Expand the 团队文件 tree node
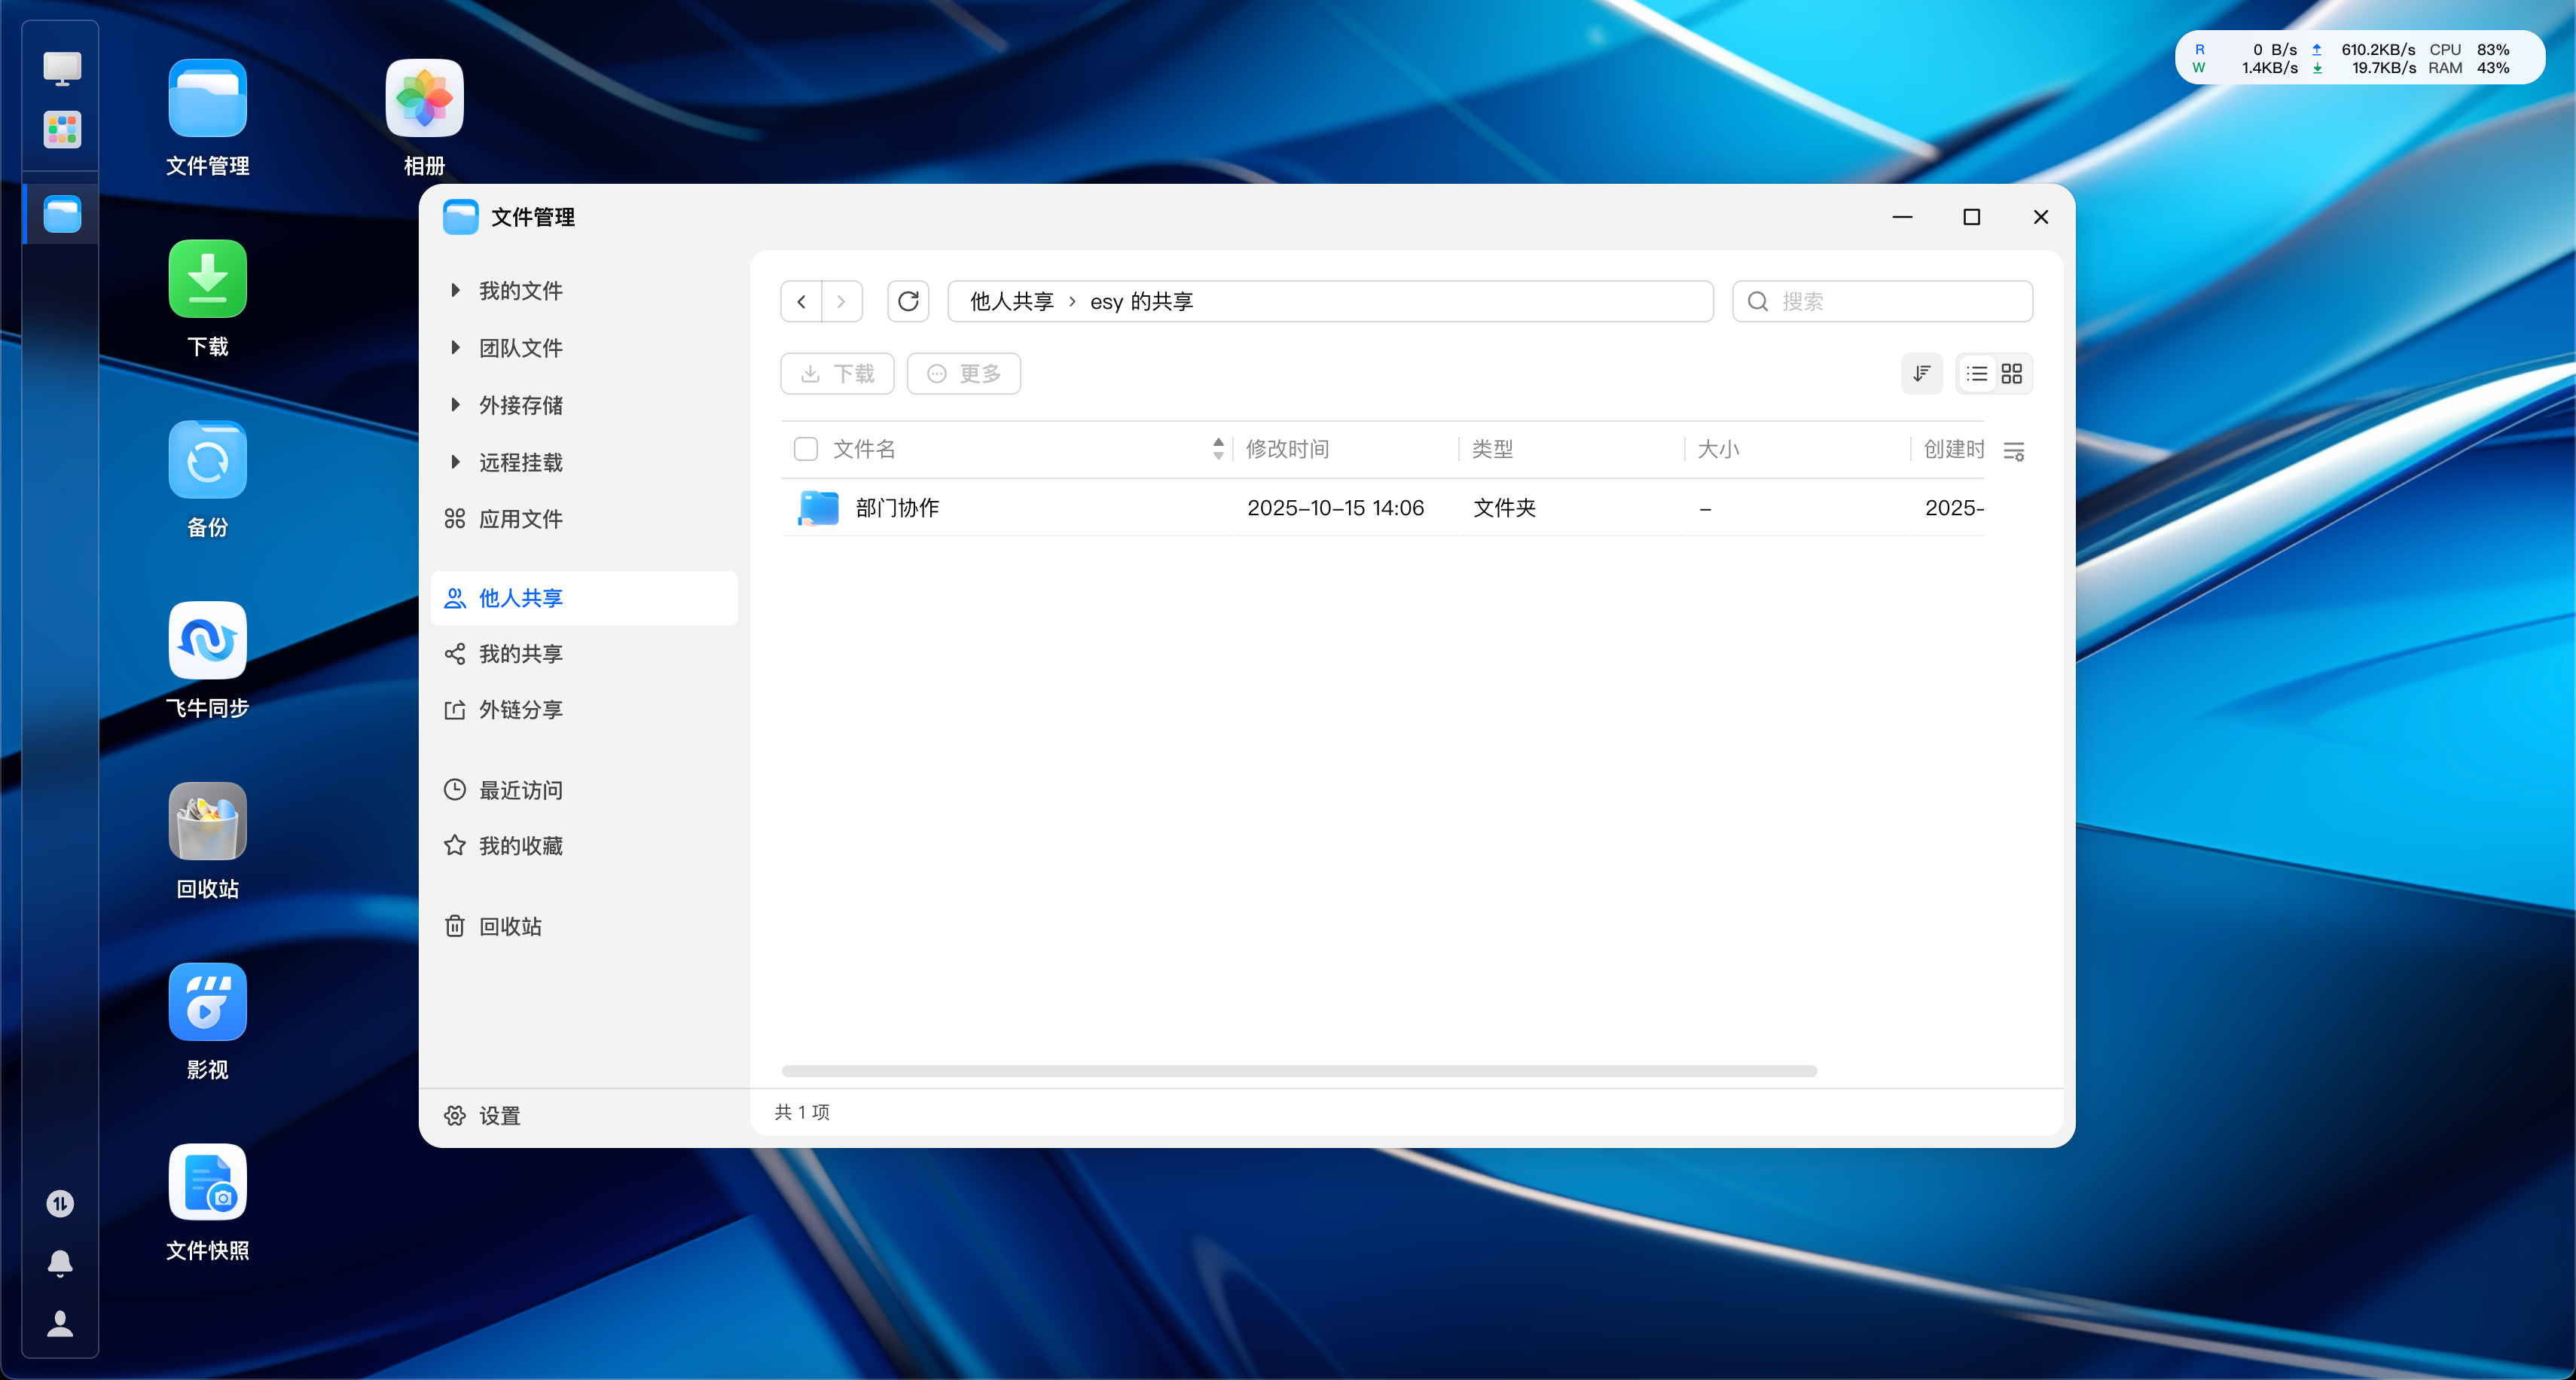The width and height of the screenshot is (2576, 1380). (456, 347)
